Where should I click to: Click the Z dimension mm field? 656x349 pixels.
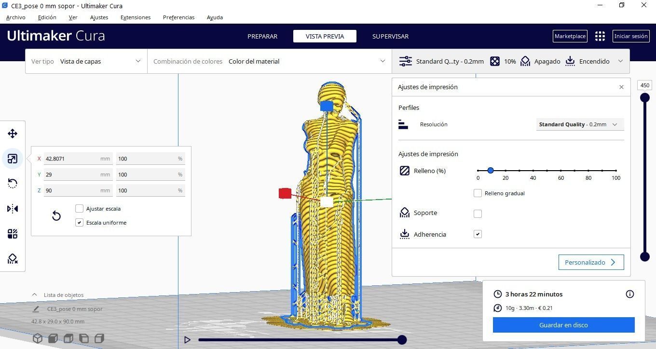point(78,190)
